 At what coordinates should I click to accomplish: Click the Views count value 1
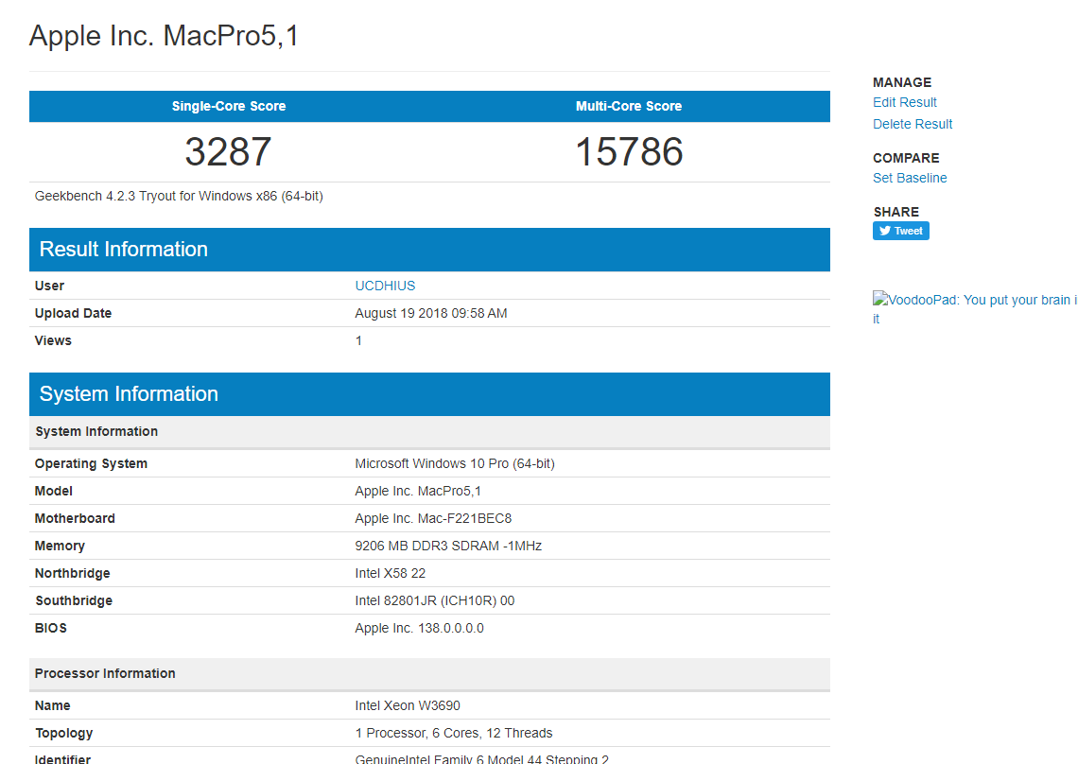pos(358,341)
